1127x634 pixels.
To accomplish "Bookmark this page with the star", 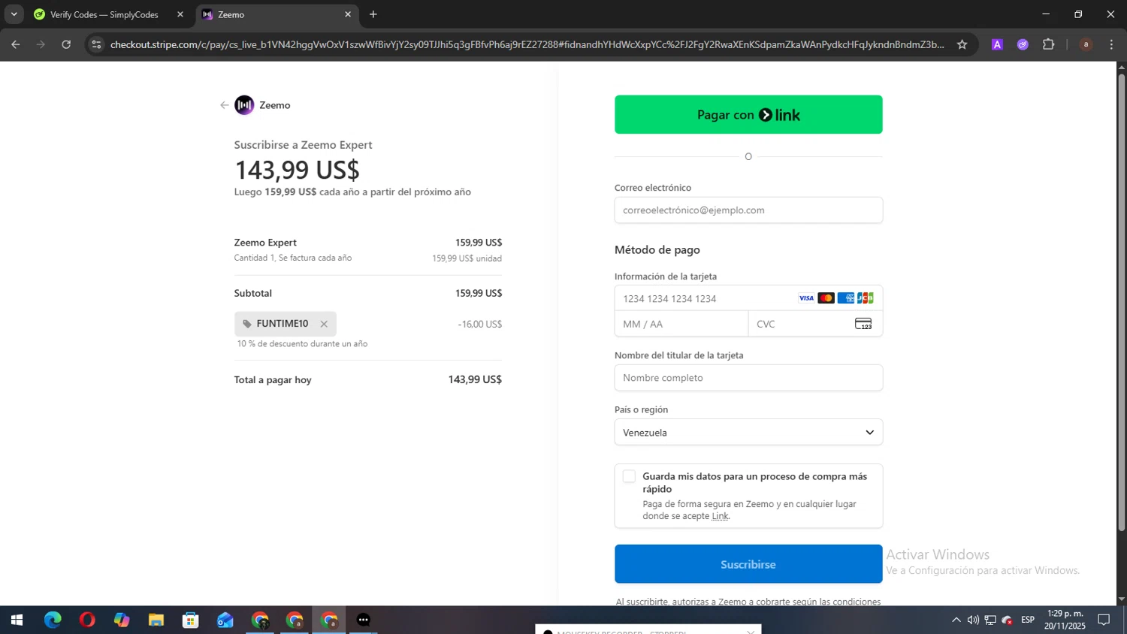I will (962, 44).
